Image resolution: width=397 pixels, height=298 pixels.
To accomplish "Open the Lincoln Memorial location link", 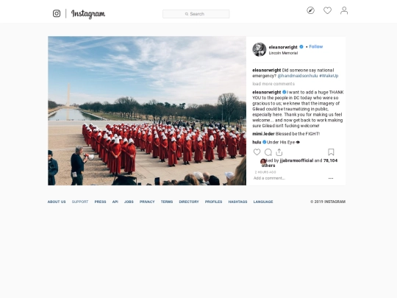I will (283, 53).
